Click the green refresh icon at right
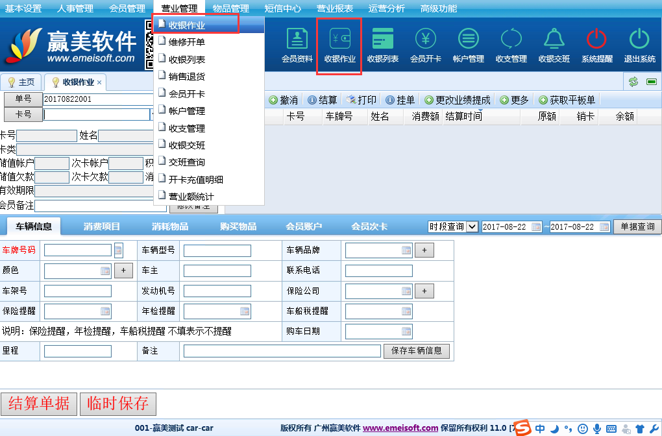 coord(633,82)
